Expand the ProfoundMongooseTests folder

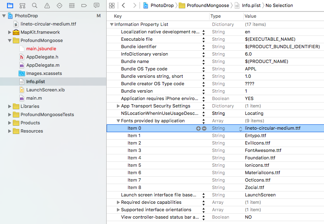(x=9, y=115)
